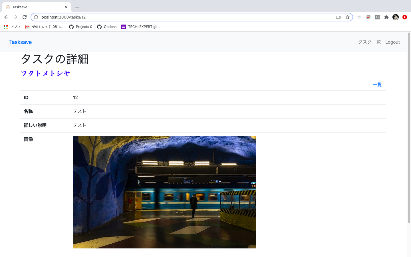411x257 pixels.
Task: Open タスク一覧 in the navbar
Action: tap(369, 42)
